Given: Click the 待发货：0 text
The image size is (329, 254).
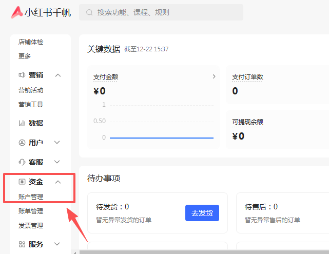Looking at the screenshot, I should pos(112,207).
